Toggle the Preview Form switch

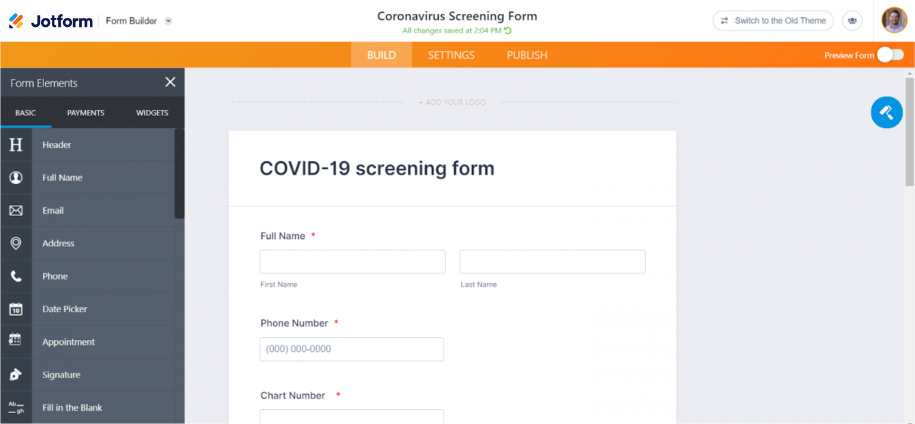tap(890, 55)
